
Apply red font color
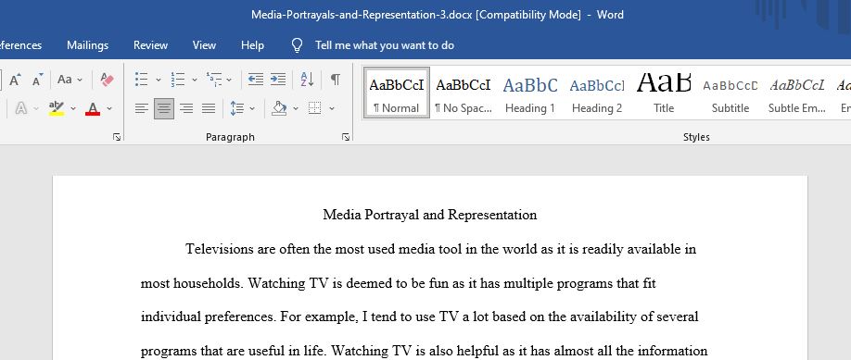coord(93,108)
